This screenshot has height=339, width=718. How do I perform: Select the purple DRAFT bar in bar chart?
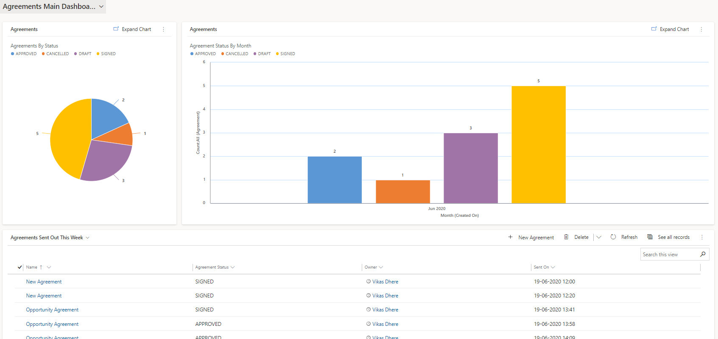pos(471,168)
